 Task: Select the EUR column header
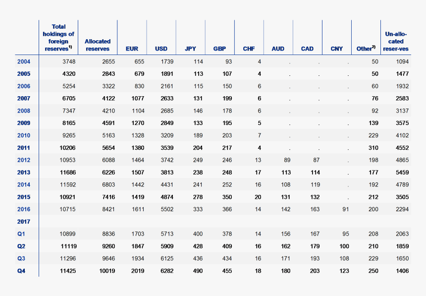coord(132,49)
